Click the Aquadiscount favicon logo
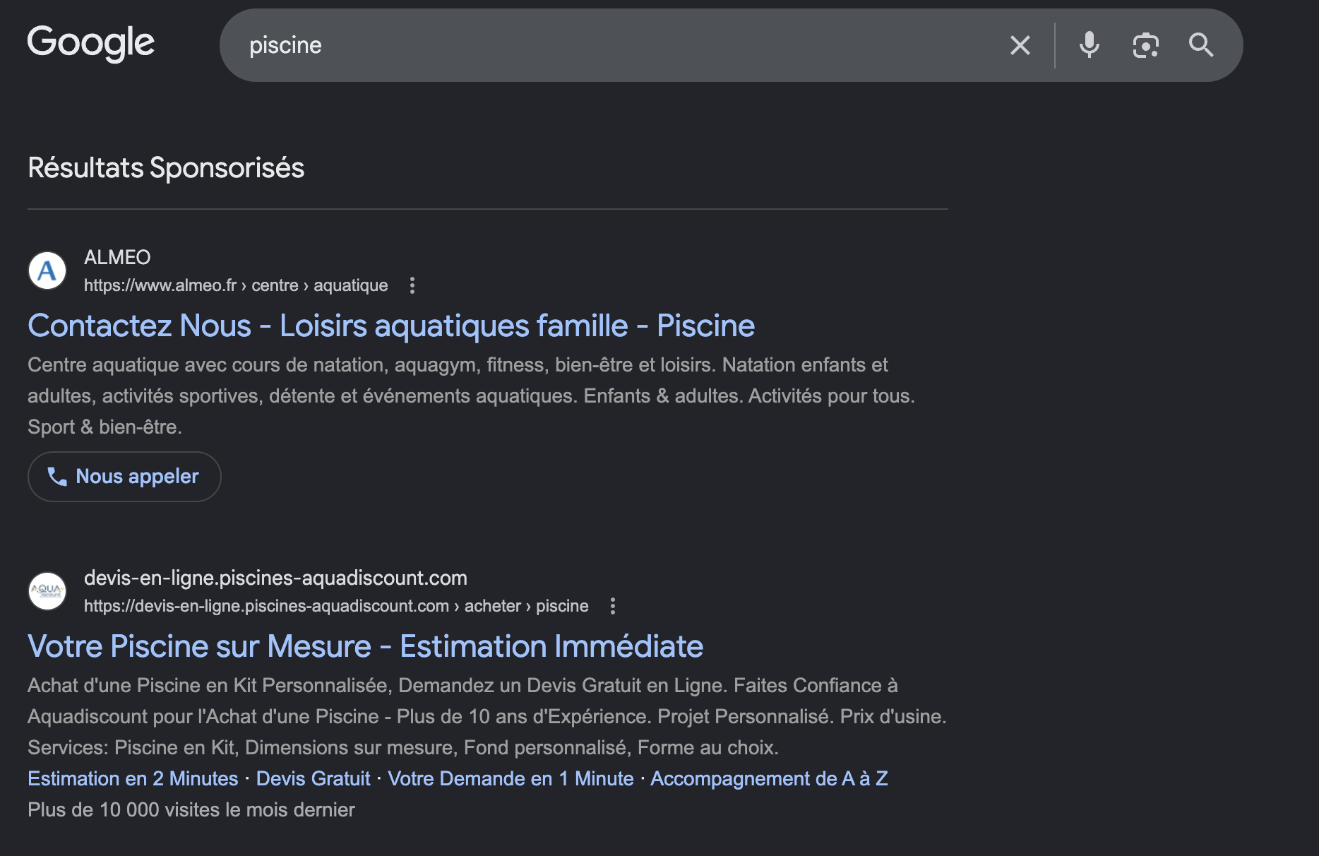Viewport: 1319px width, 856px height. [47, 591]
